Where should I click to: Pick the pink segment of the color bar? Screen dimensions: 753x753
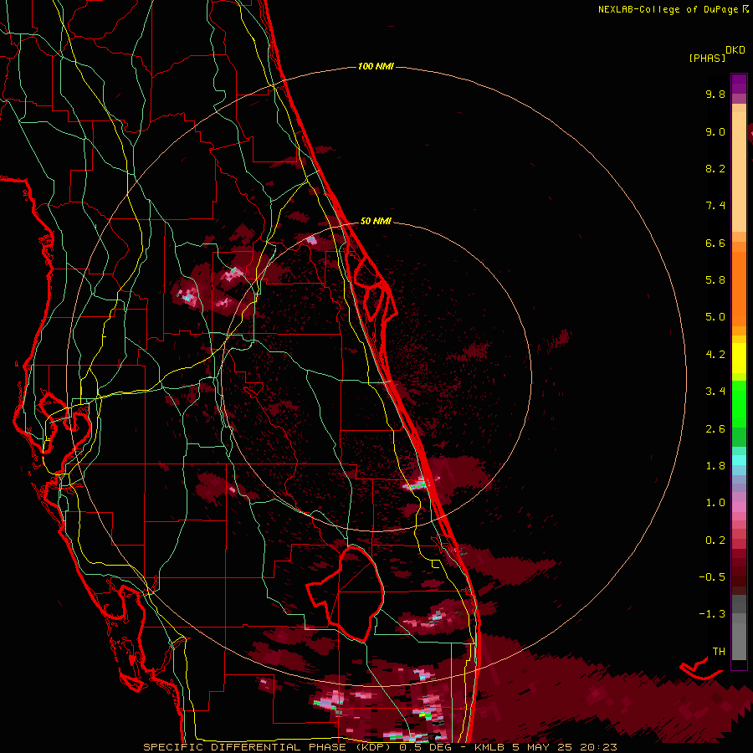[x=739, y=507]
